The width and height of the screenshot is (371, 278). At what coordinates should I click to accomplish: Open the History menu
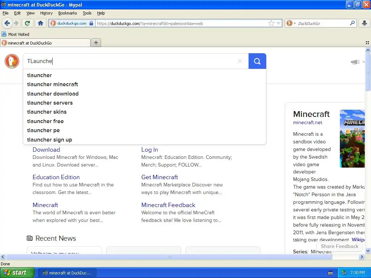tap(46, 13)
